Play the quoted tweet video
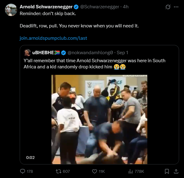 (x=99, y=119)
